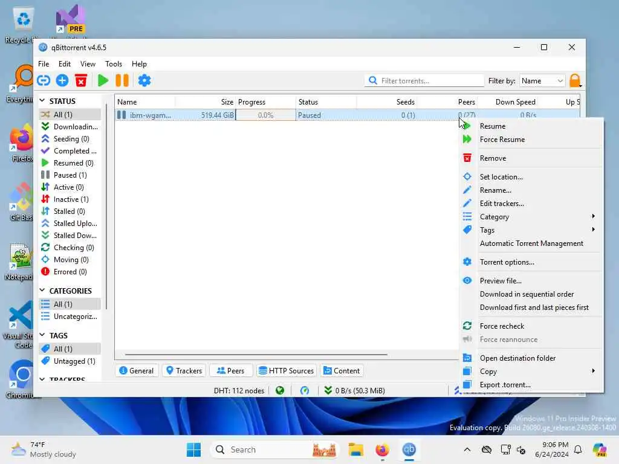Switch to the Trackers tab
Viewport: 619px width, 464px height.
pyautogui.click(x=184, y=370)
